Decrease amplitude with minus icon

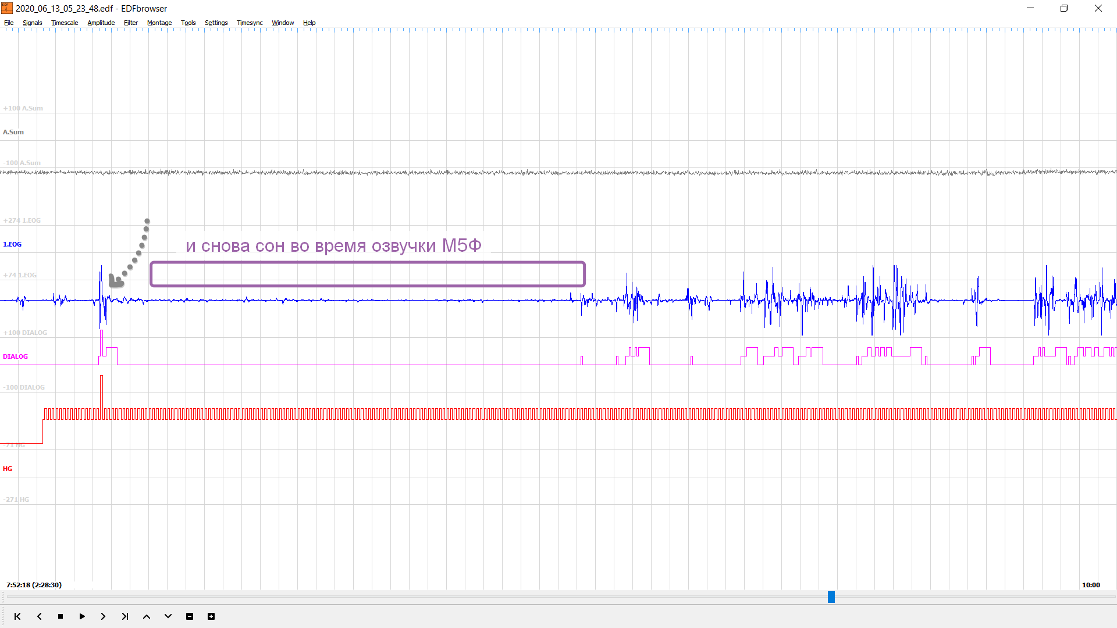coord(190,616)
